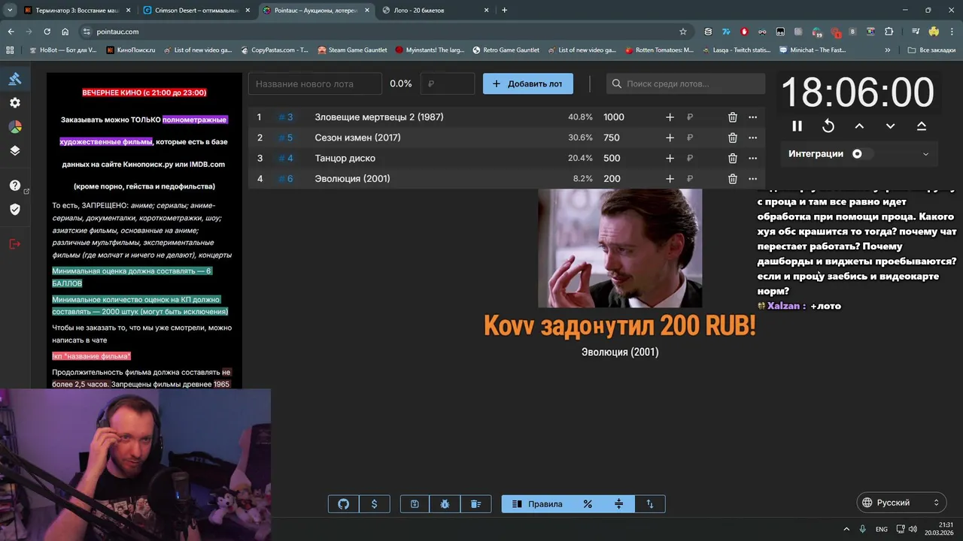Show hidden system tray icons
Screen dimensions: 963x541
(846, 529)
